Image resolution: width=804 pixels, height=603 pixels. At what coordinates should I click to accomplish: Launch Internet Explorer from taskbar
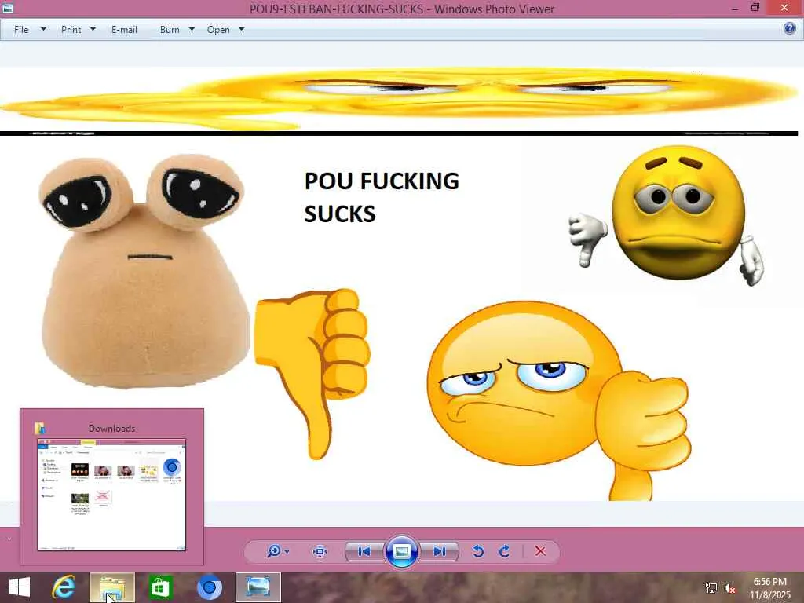64,587
